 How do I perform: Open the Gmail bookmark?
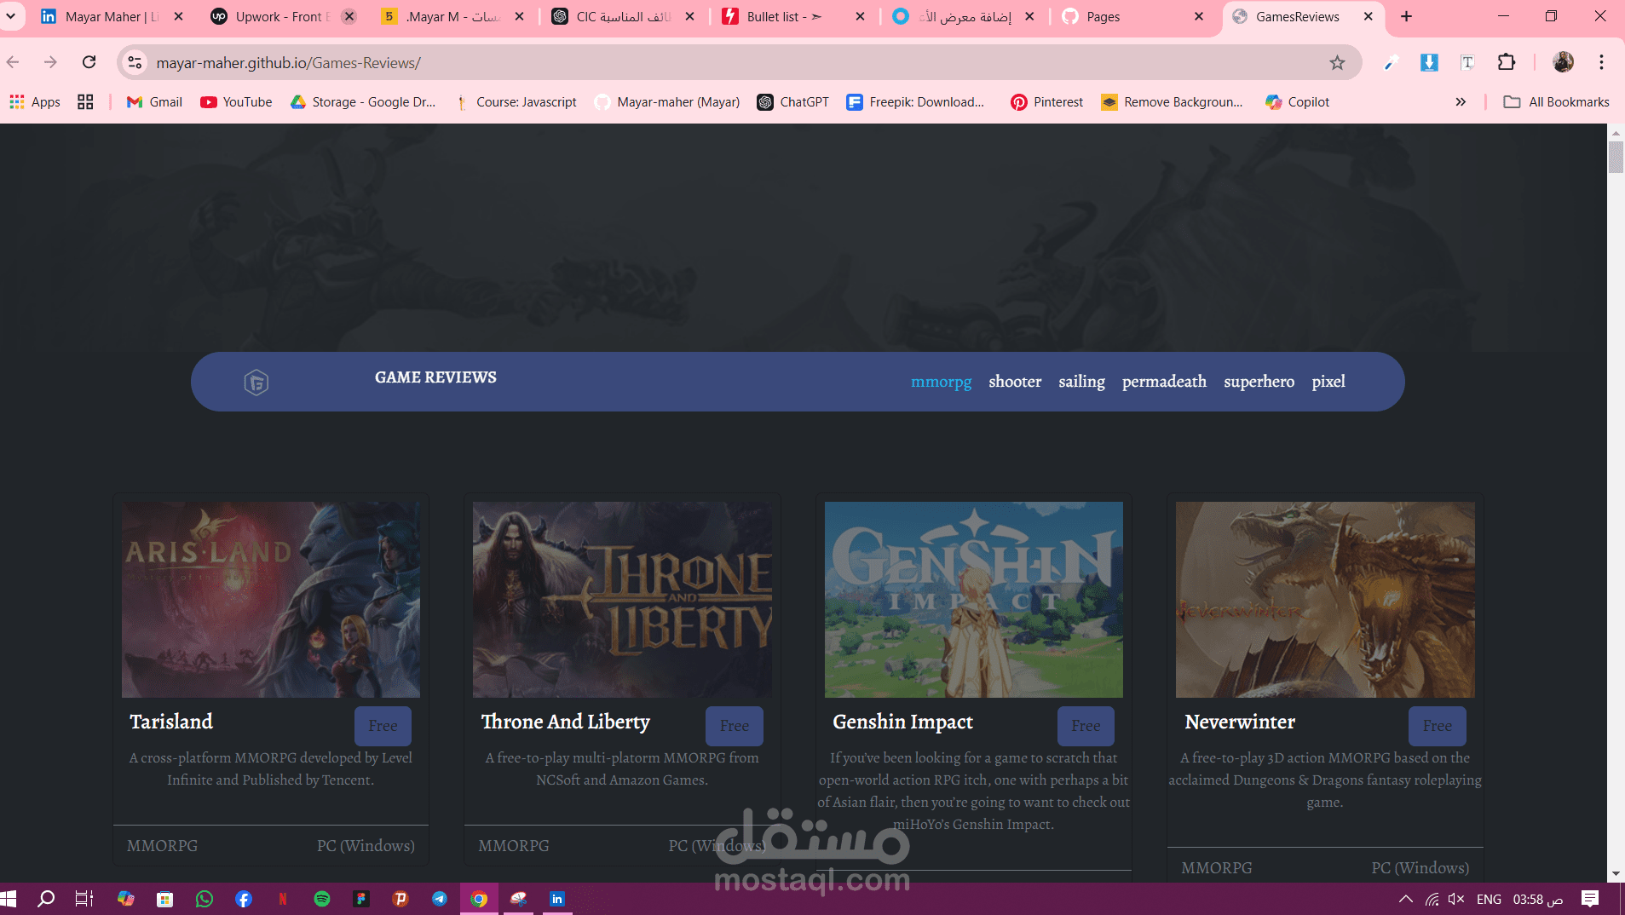point(154,102)
